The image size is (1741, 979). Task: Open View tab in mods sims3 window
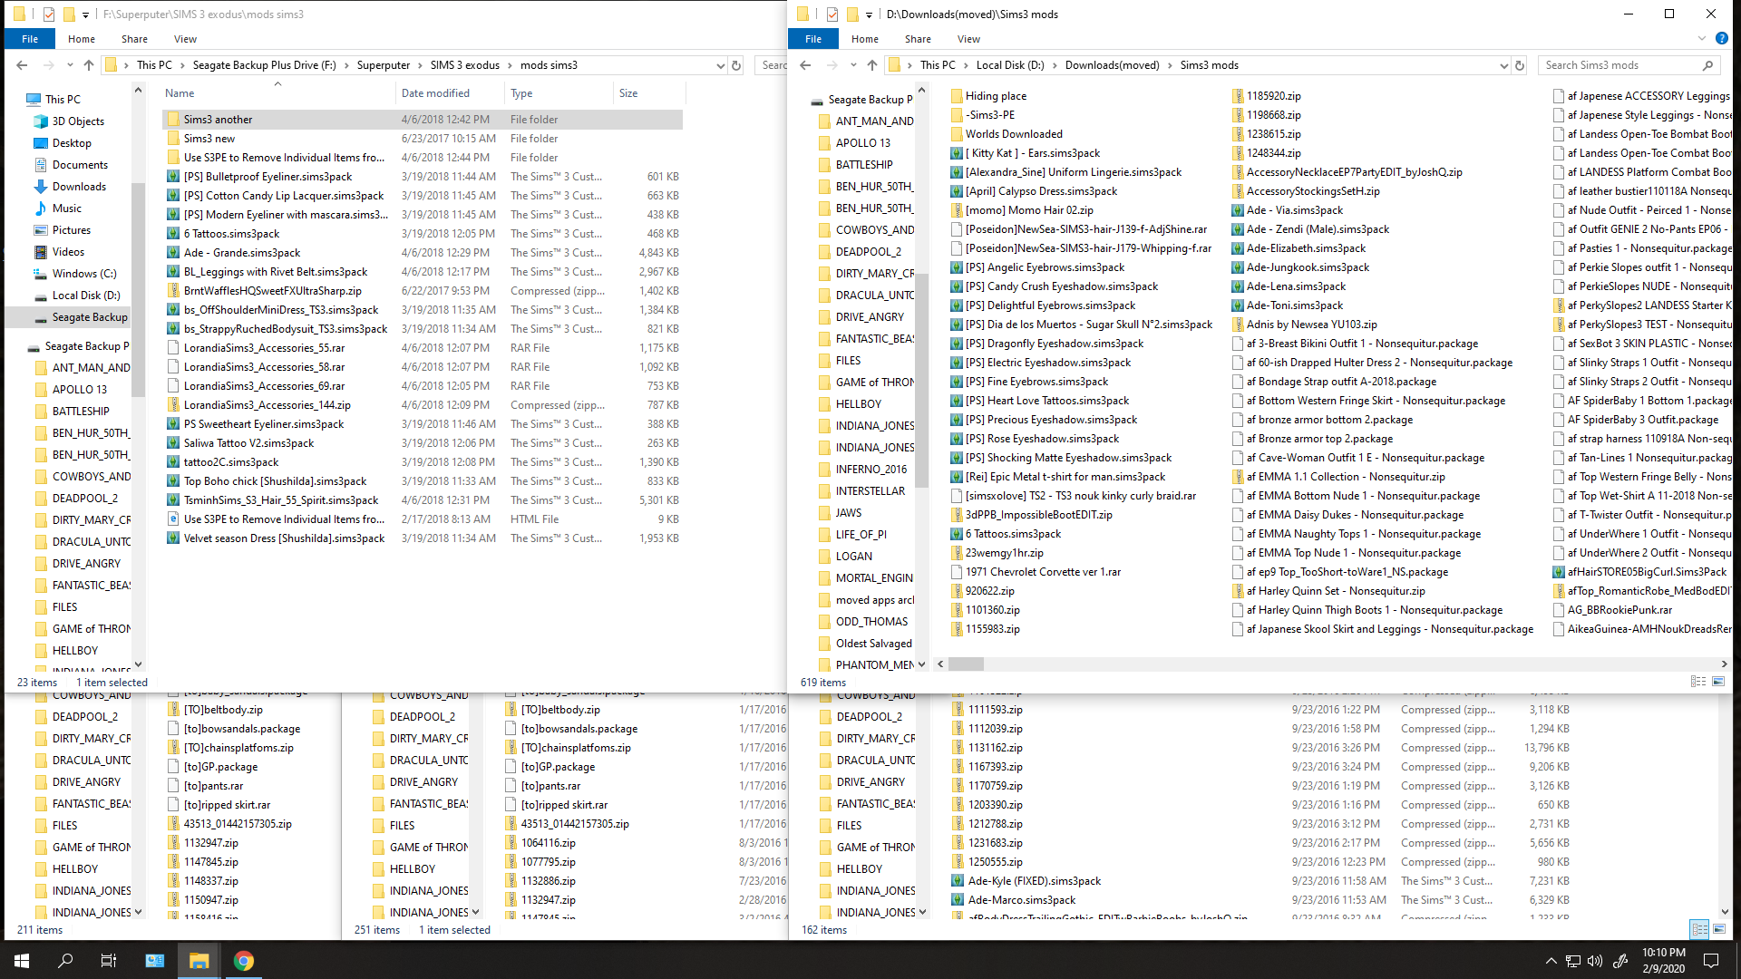pyautogui.click(x=185, y=39)
